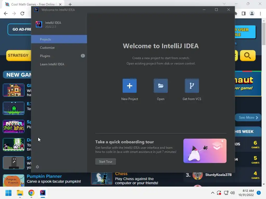This screenshot has width=266, height=199.
Task: Click the SturdyKoala378 username
Action: [218, 175]
